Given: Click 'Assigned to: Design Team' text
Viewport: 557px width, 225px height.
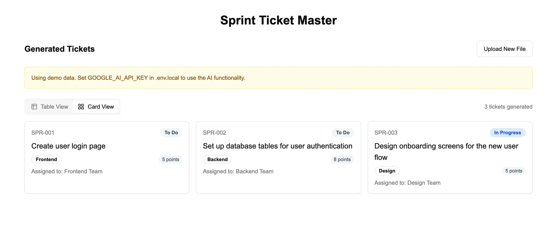Looking at the screenshot, I should [408, 183].
